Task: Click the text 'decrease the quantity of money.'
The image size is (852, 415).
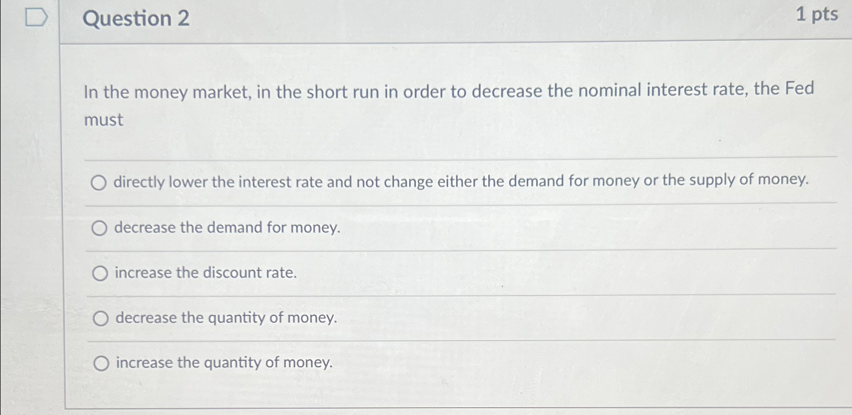Action: [225, 318]
